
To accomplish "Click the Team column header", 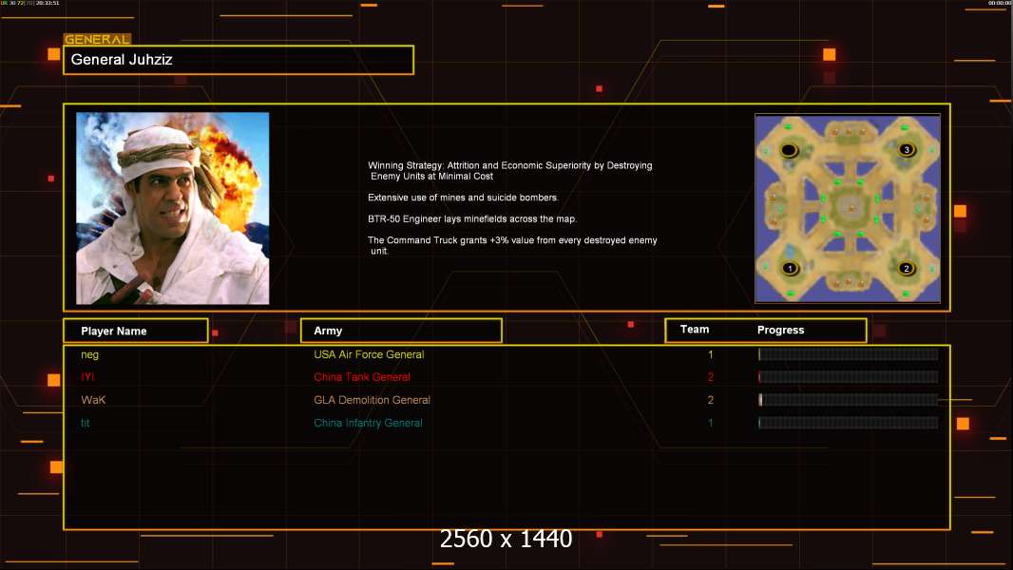I will (x=695, y=330).
